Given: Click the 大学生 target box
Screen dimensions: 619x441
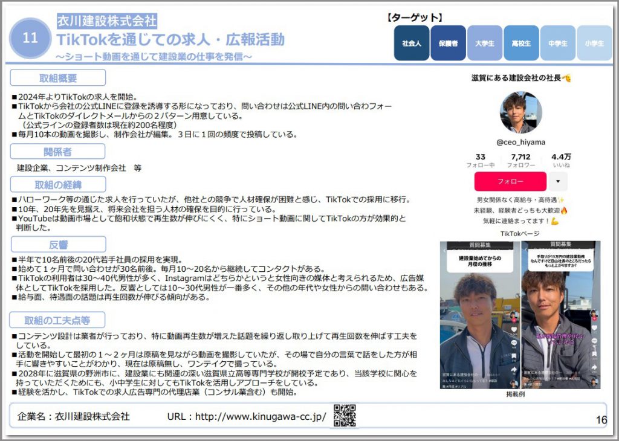Looking at the screenshot, I should coord(485,43).
